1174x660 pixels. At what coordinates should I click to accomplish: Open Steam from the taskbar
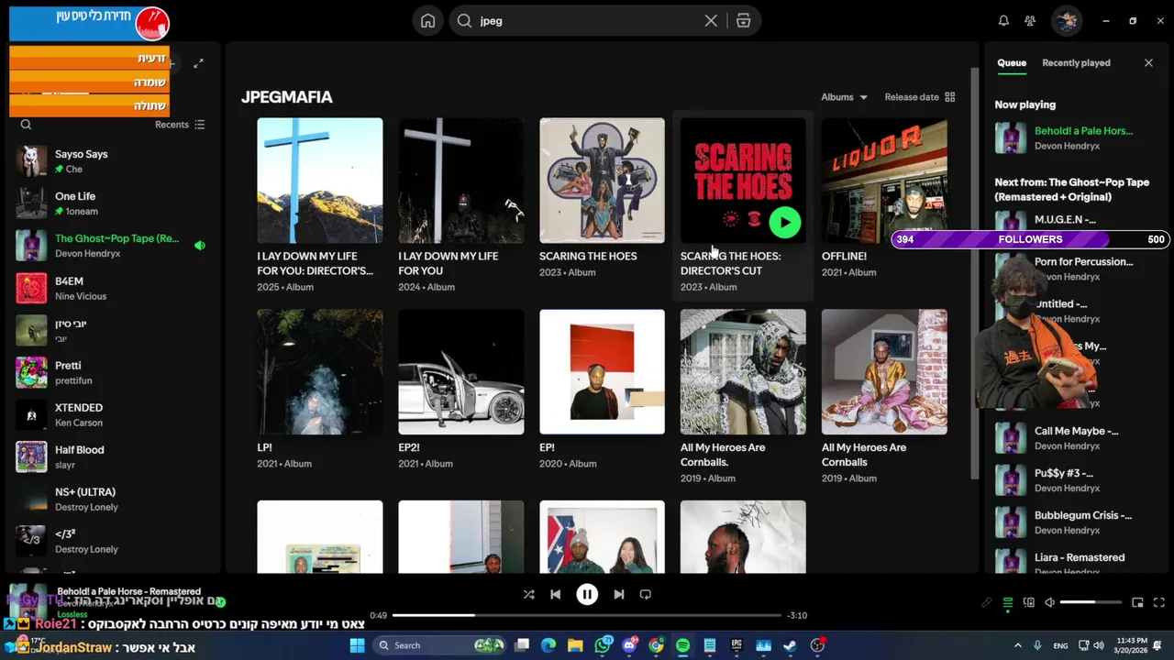click(790, 645)
